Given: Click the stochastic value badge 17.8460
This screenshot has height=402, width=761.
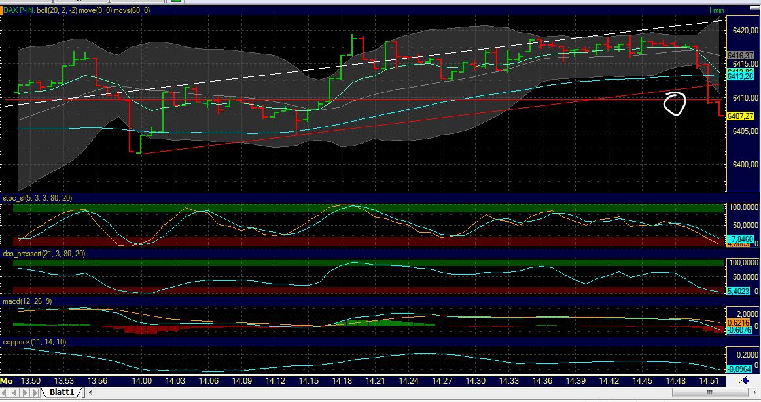Looking at the screenshot, I should 739,240.
